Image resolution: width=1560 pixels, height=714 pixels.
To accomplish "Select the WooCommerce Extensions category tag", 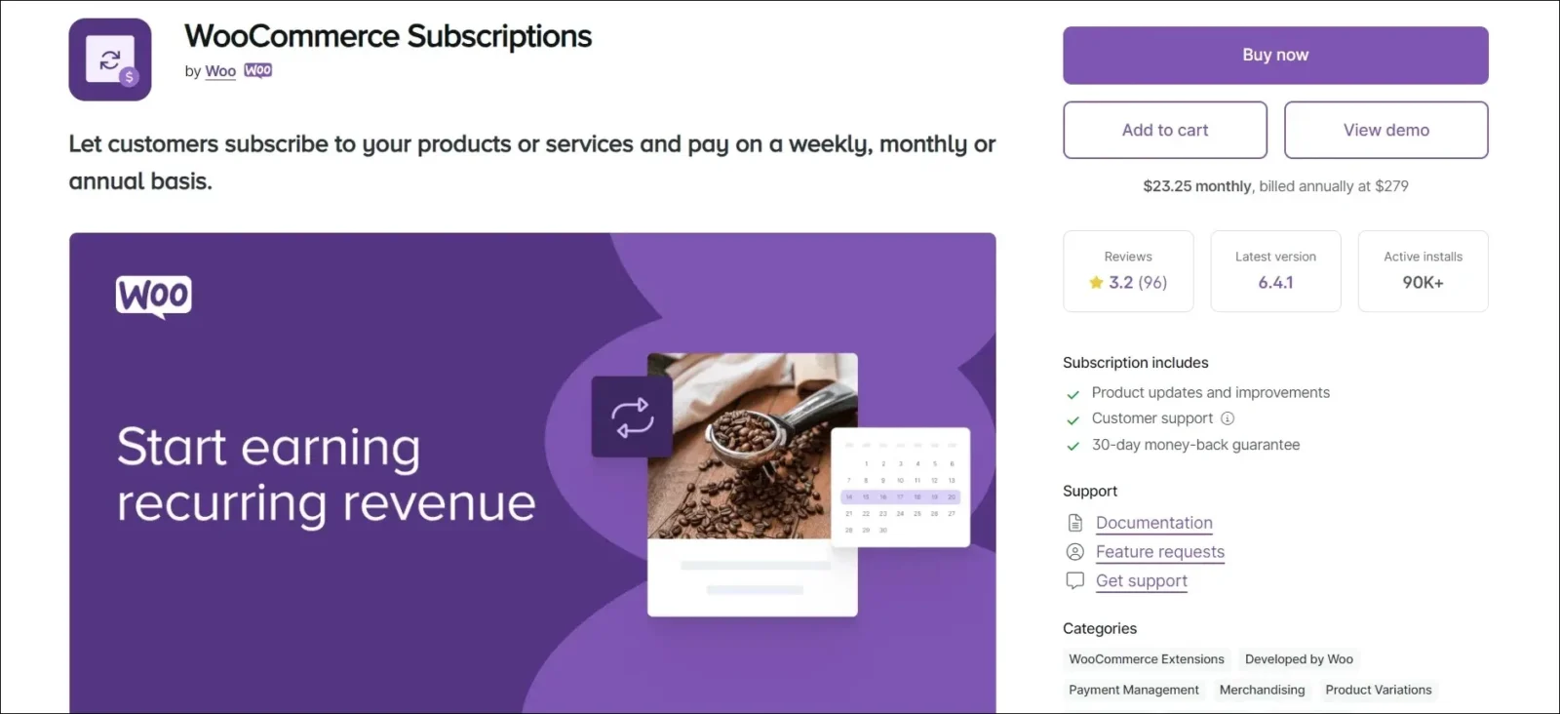I will tap(1146, 658).
